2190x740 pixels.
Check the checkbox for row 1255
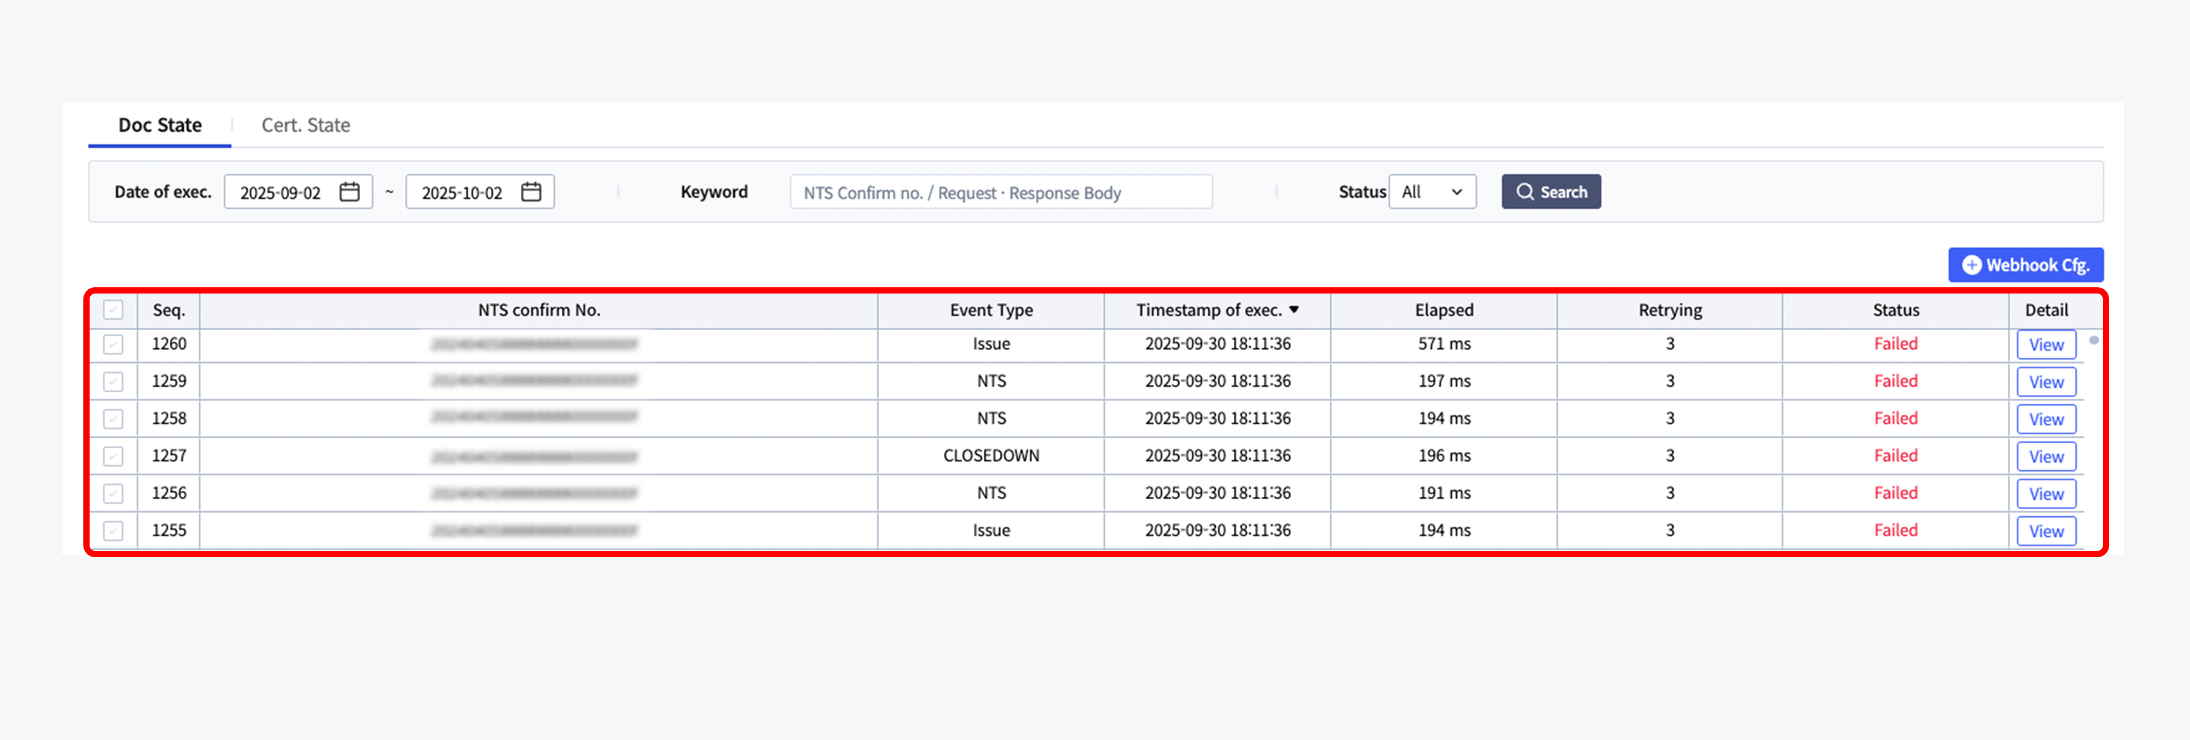pyautogui.click(x=113, y=530)
